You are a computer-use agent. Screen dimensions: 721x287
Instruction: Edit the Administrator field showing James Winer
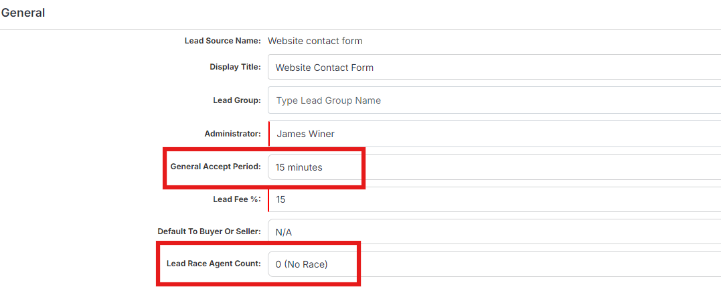pyautogui.click(x=494, y=134)
